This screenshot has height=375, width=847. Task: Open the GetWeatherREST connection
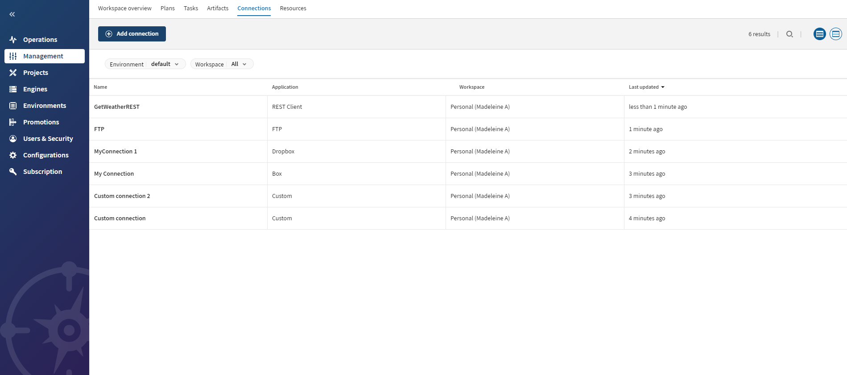click(x=117, y=107)
